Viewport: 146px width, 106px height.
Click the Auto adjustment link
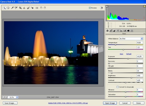point(121,54)
